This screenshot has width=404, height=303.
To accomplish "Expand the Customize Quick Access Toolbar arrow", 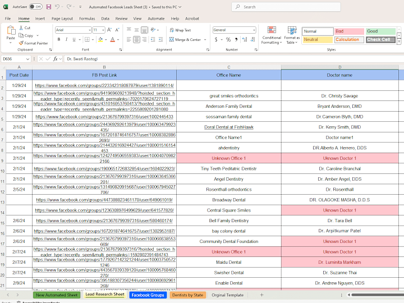I will pos(80,7).
